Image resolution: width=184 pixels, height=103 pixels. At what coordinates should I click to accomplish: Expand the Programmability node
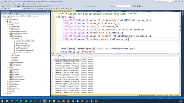pyautogui.click(x=7, y=85)
